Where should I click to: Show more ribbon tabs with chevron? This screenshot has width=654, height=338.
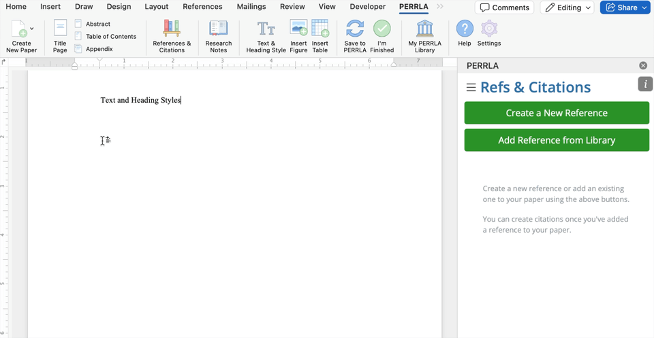[440, 7]
